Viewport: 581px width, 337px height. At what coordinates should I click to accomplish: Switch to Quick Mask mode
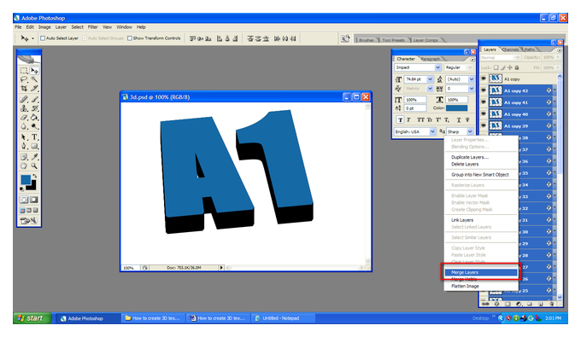[x=33, y=200]
